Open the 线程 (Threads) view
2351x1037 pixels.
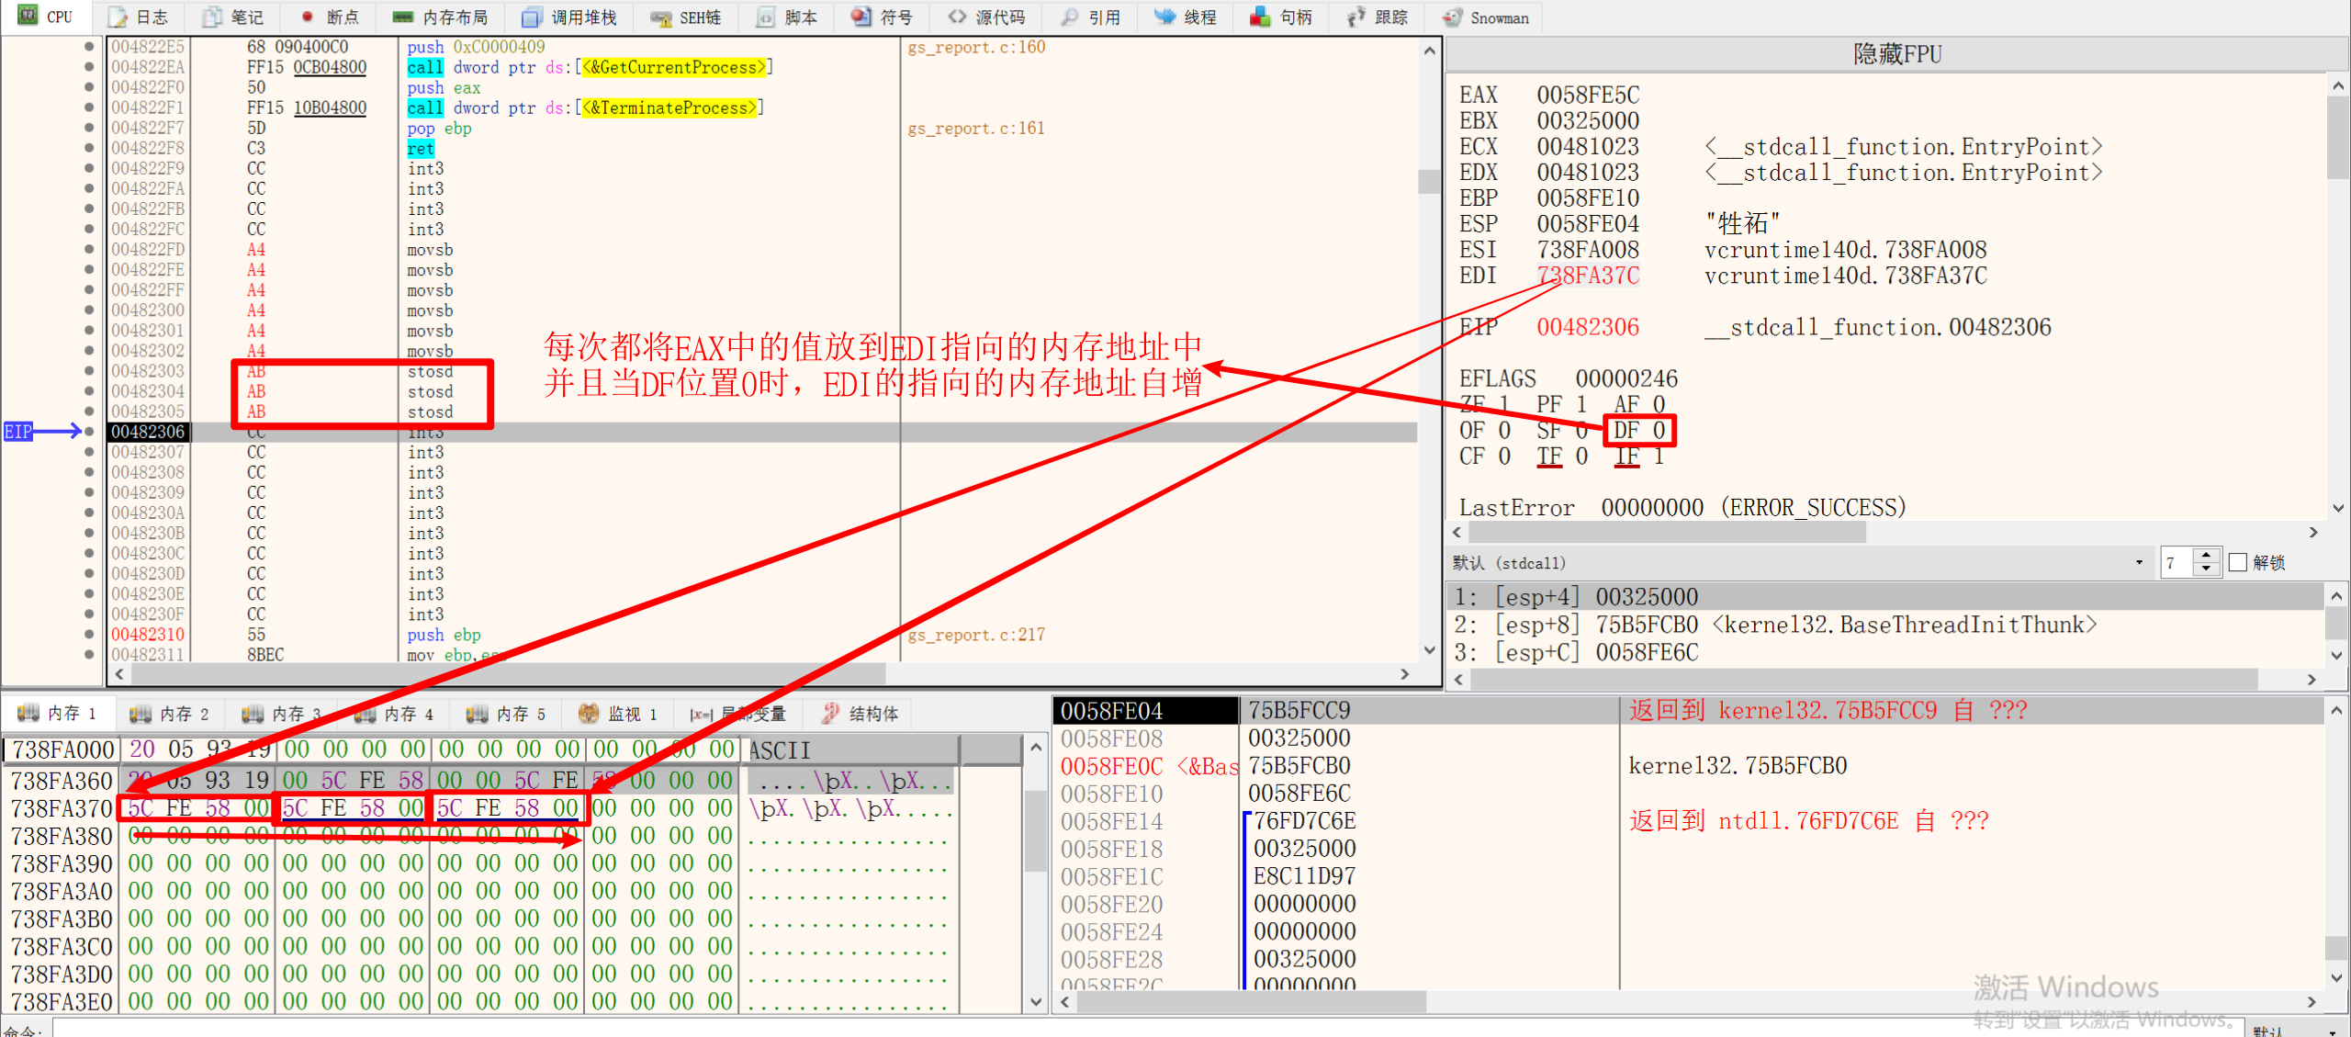coord(1185,17)
